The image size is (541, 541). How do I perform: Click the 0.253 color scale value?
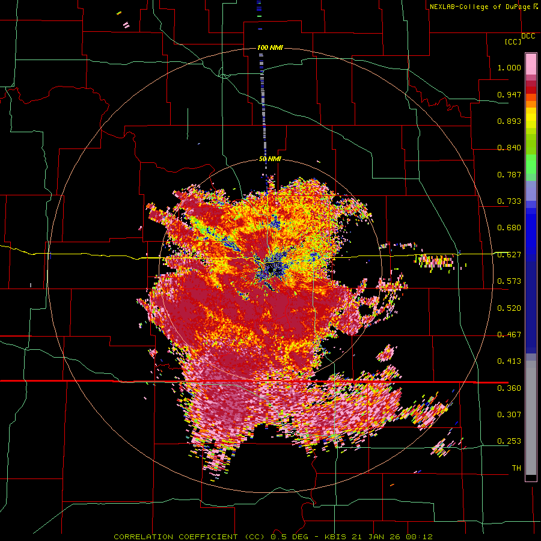[x=509, y=441]
